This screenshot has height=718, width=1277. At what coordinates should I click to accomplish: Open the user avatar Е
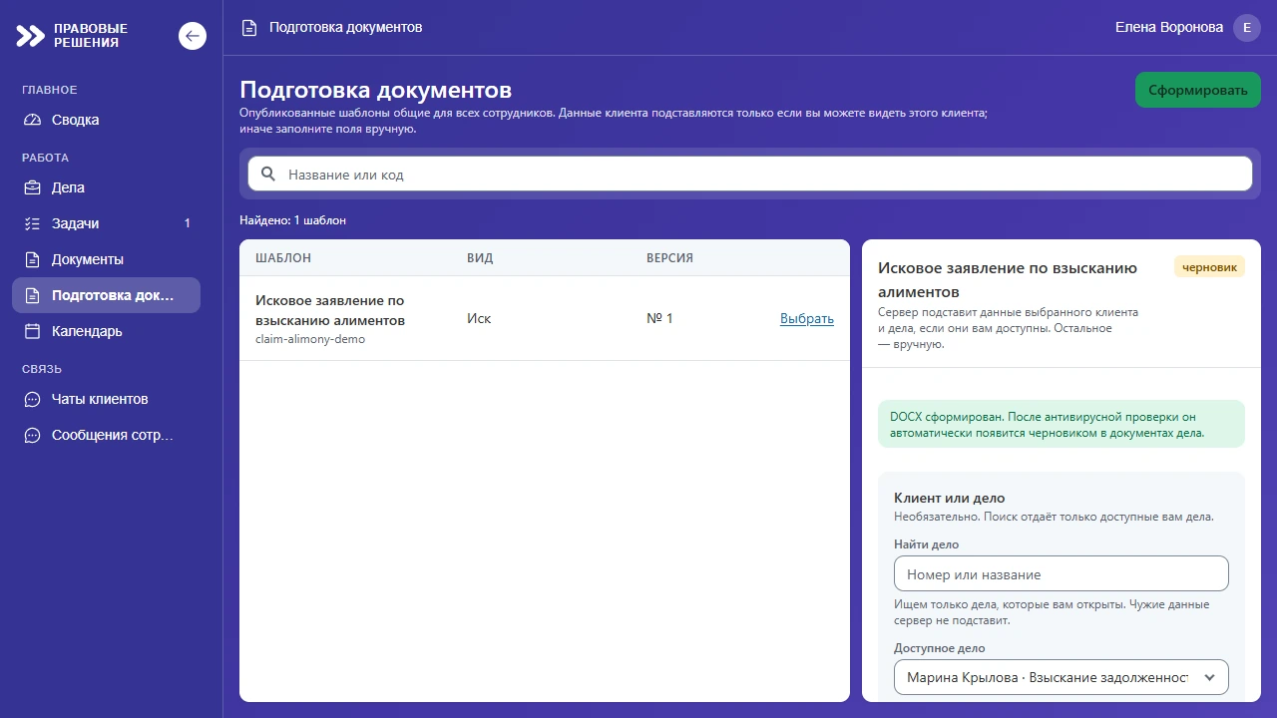(x=1247, y=28)
